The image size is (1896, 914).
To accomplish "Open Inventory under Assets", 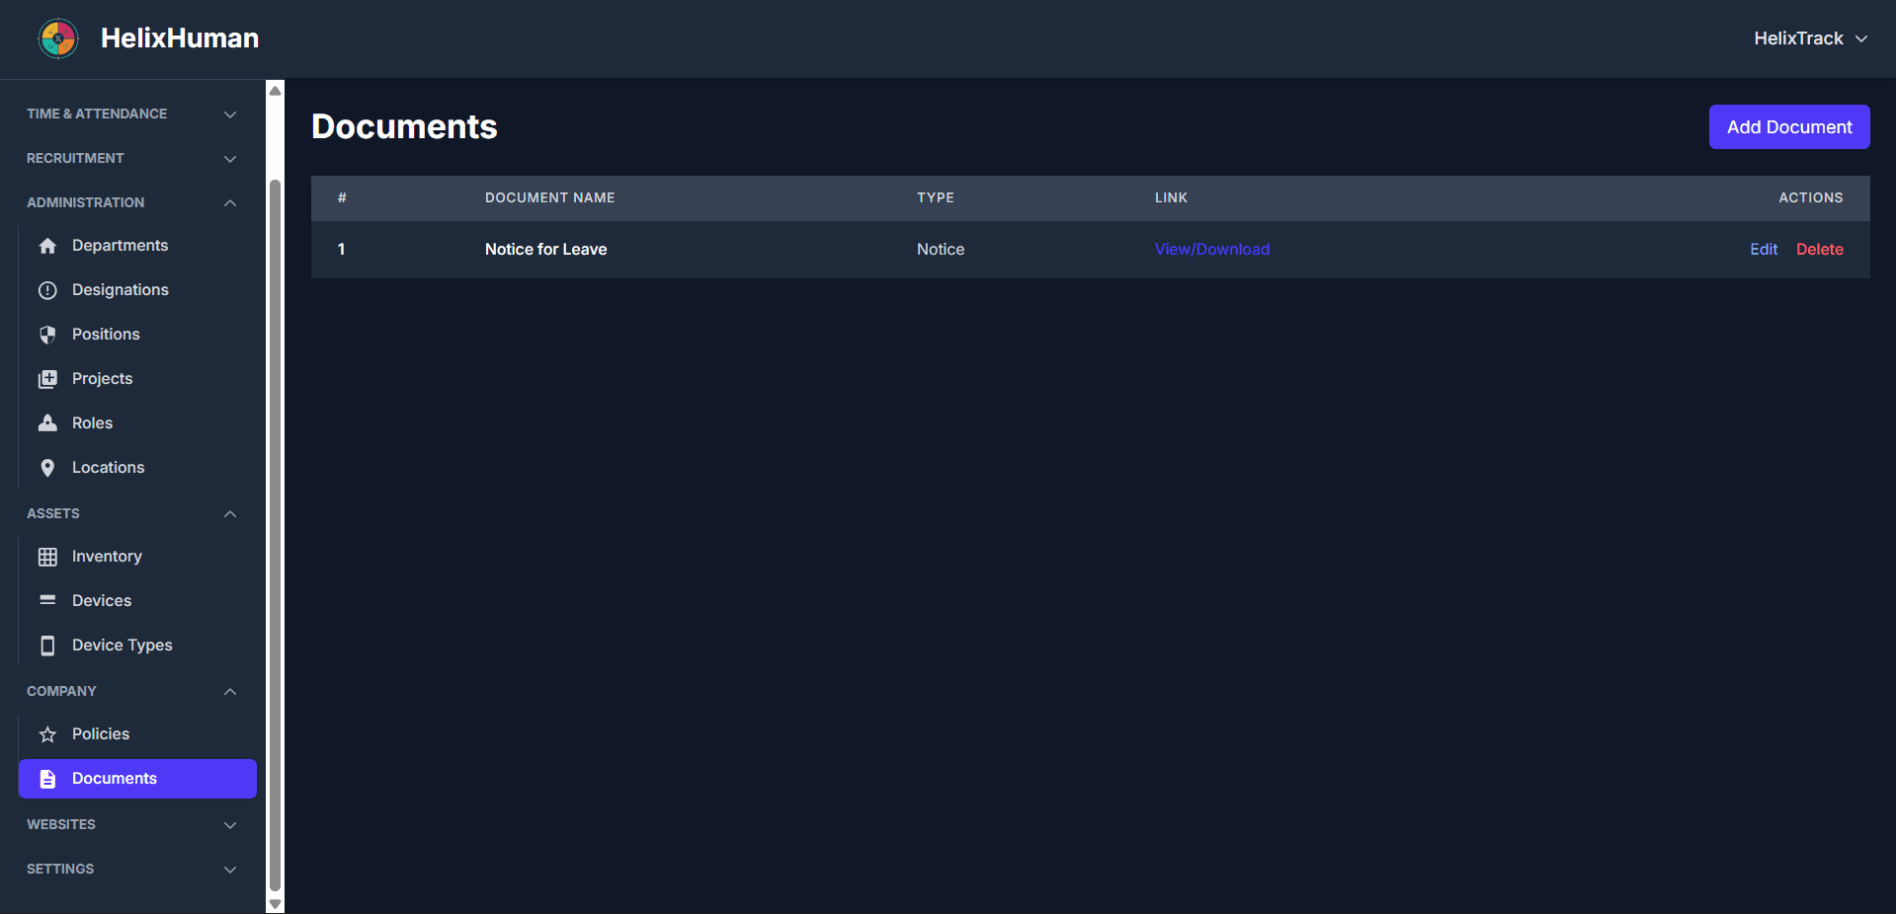I will pyautogui.click(x=137, y=557).
